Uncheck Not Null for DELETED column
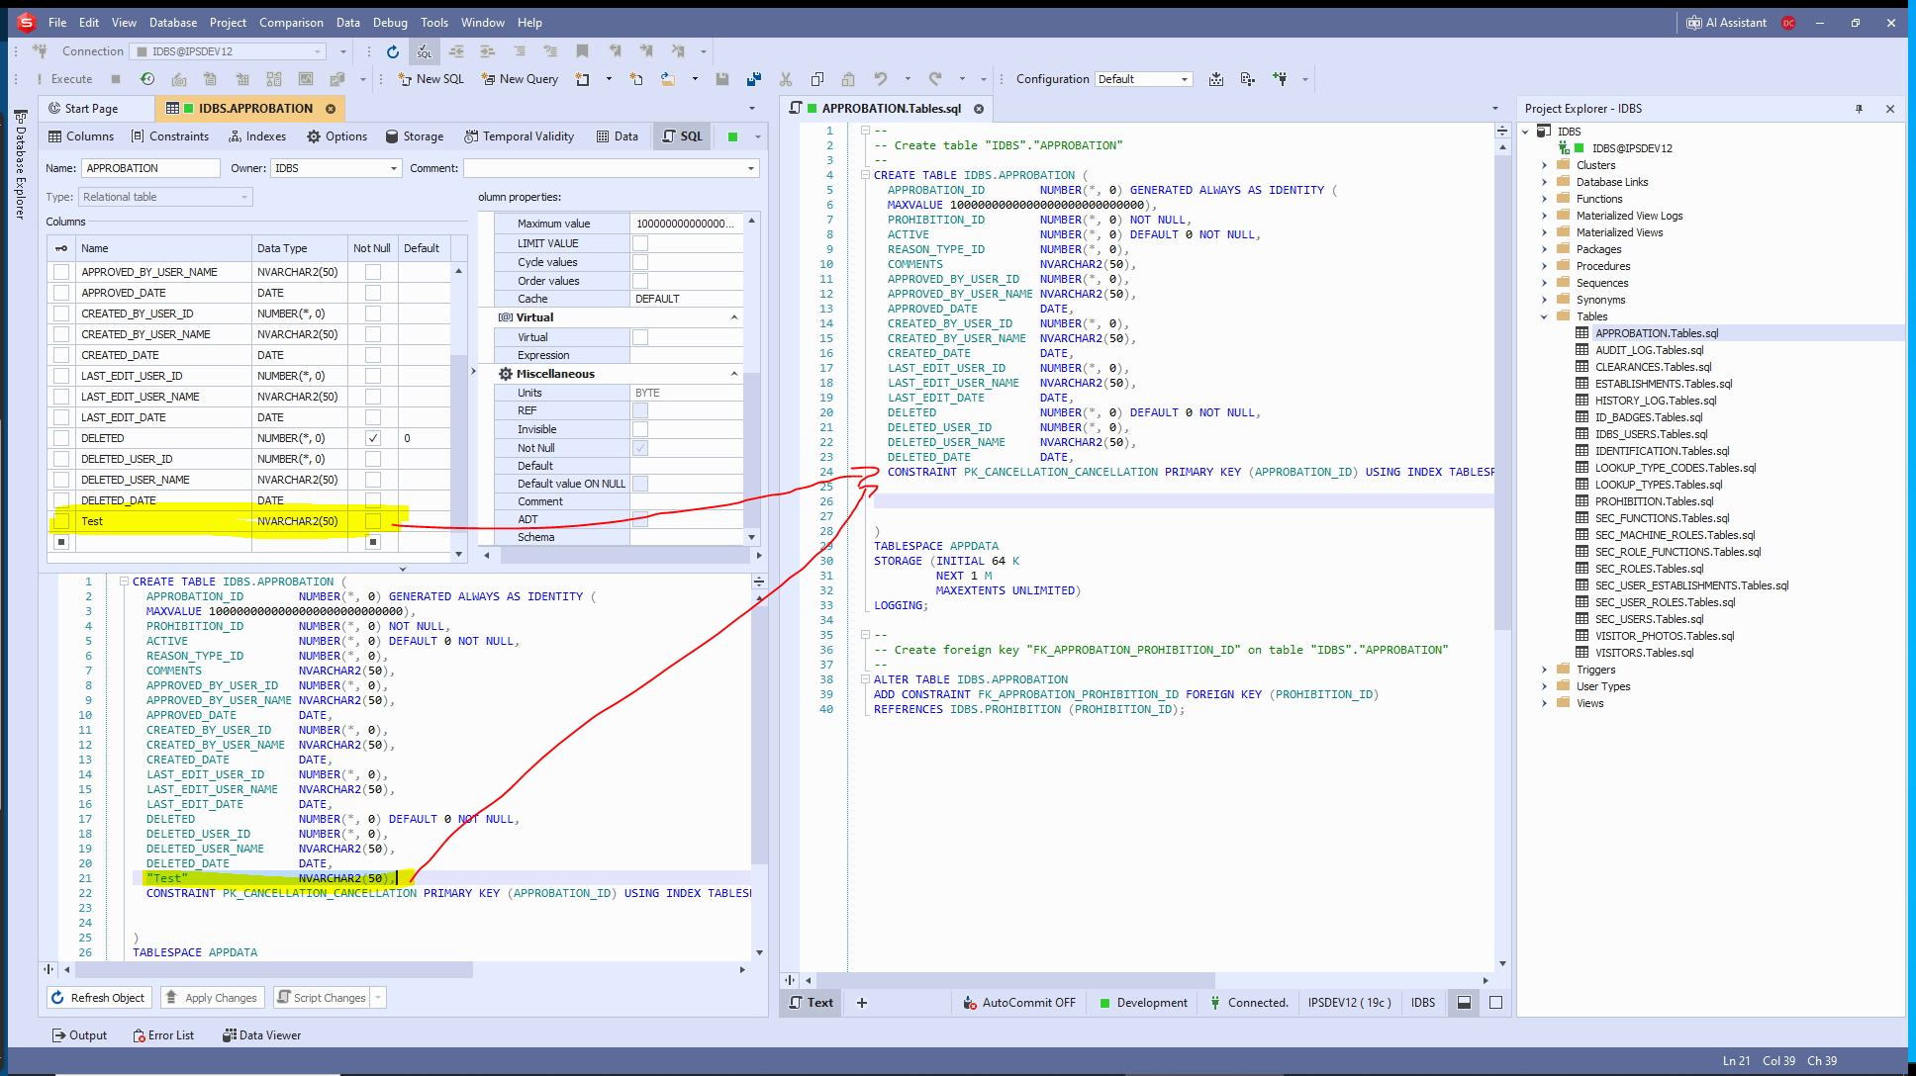Image resolution: width=1916 pixels, height=1076 pixels. (x=373, y=438)
